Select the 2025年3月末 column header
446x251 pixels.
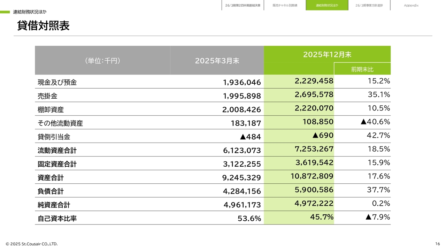pyautogui.click(x=217, y=61)
